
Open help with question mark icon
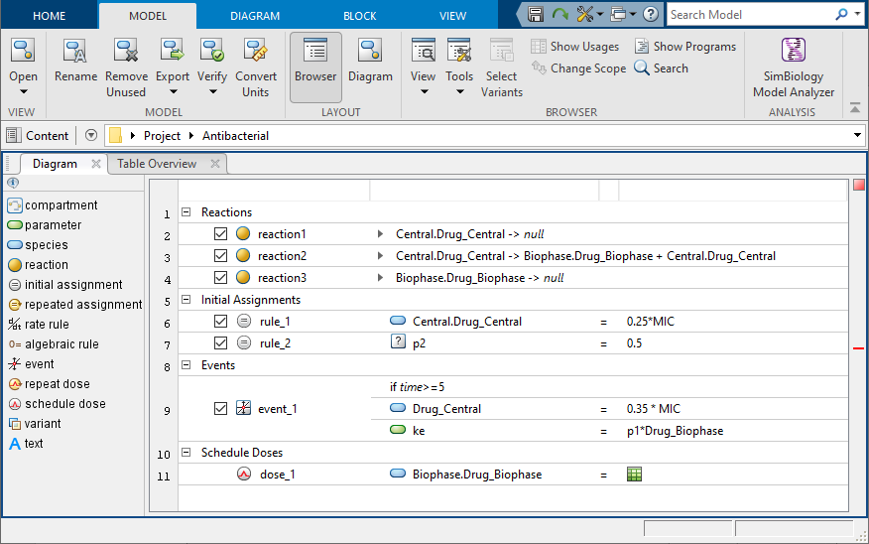pos(651,14)
